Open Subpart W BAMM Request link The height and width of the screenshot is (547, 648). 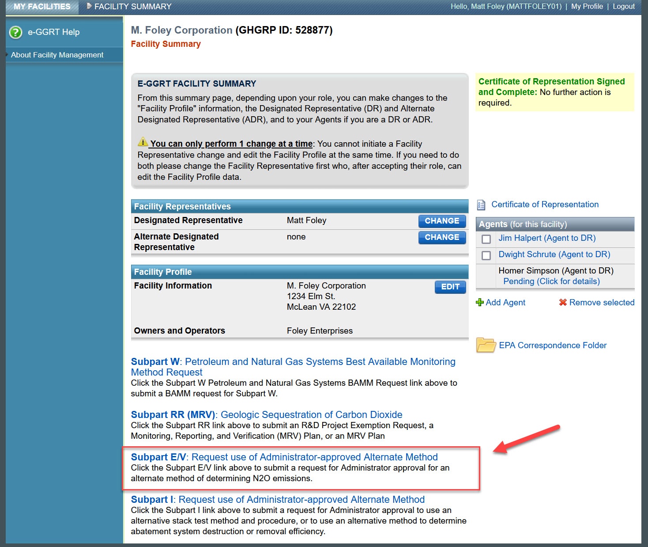point(293,367)
